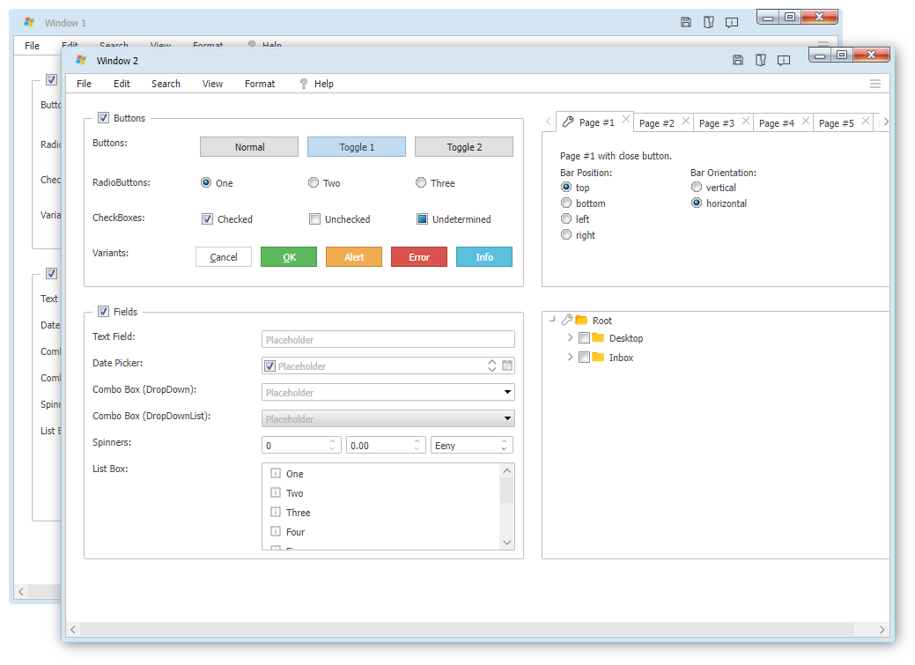This screenshot has height=665, width=915.
Task: Step the Eeny spinner value
Action: tap(504, 445)
